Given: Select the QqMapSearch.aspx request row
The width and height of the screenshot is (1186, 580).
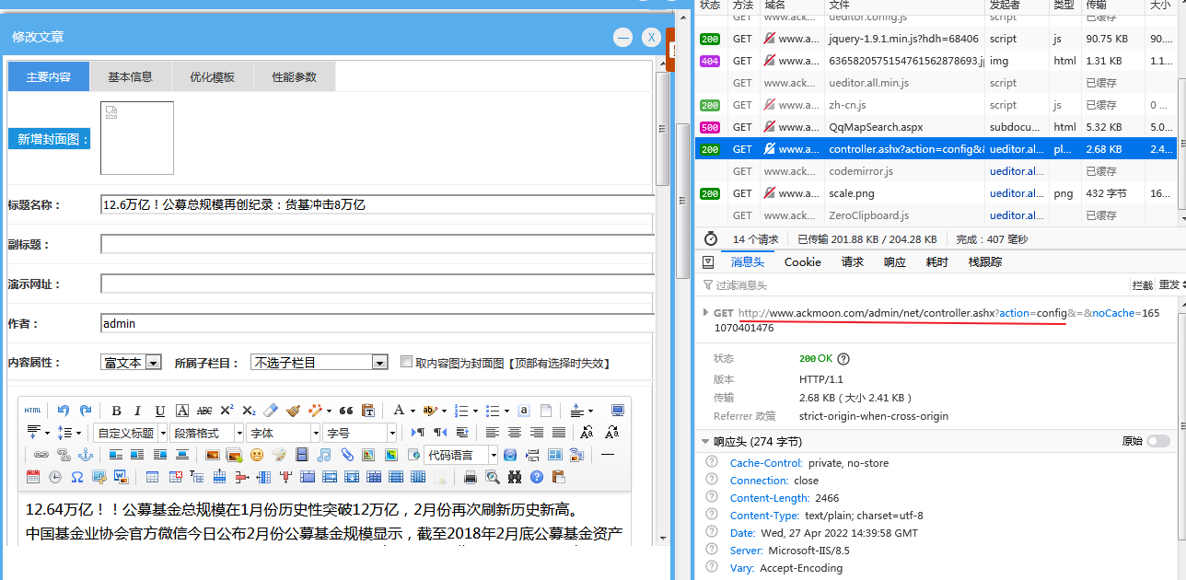Looking at the screenshot, I should tap(935, 127).
